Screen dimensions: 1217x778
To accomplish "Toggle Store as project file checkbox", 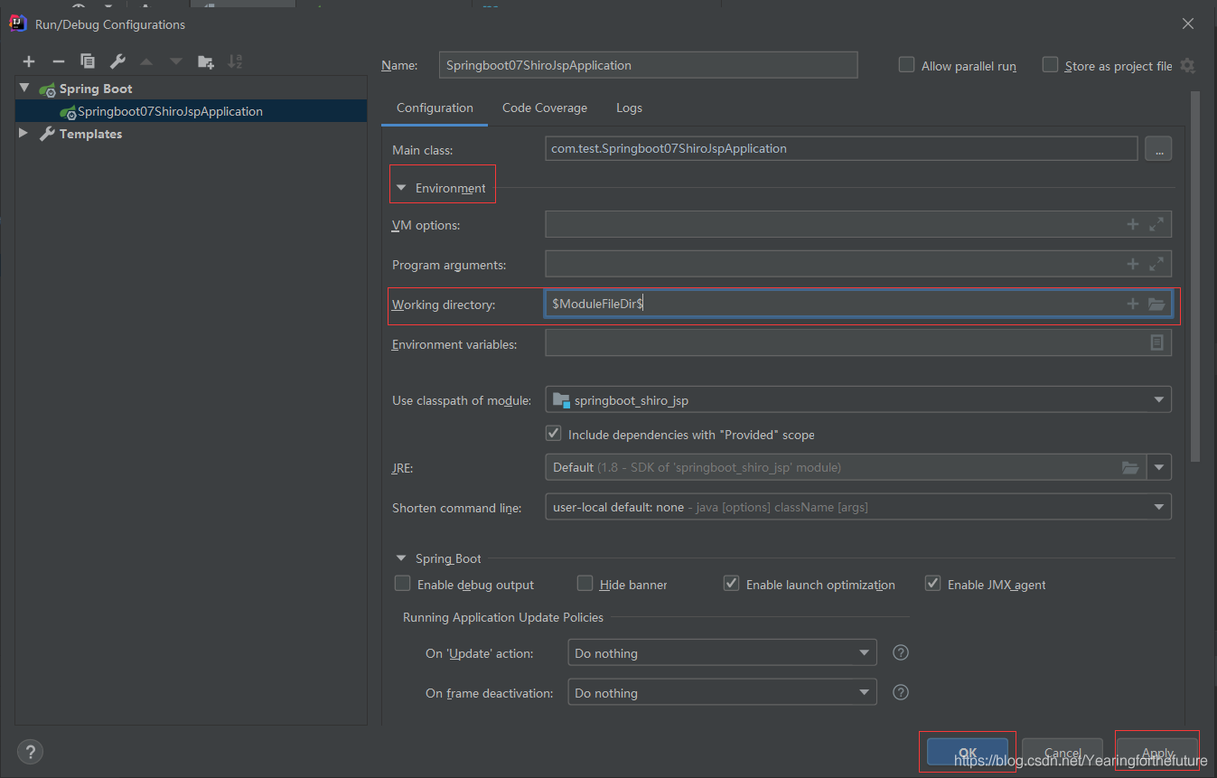I will [x=1050, y=65].
